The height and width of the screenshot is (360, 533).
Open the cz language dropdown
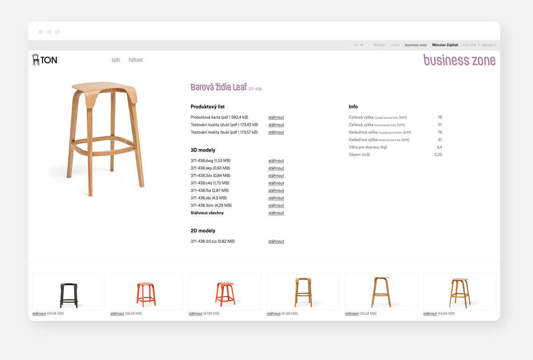(358, 45)
